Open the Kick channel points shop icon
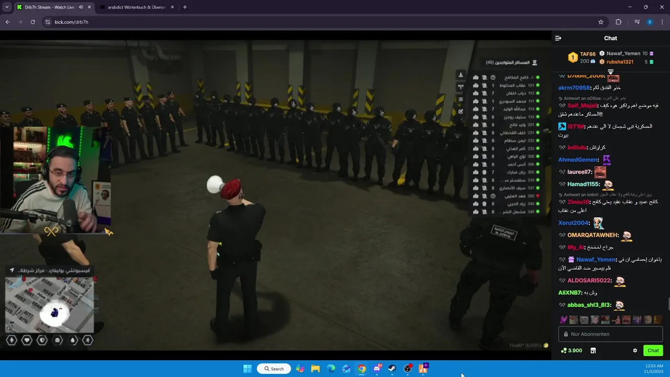This screenshot has width=670, height=377. [593, 350]
